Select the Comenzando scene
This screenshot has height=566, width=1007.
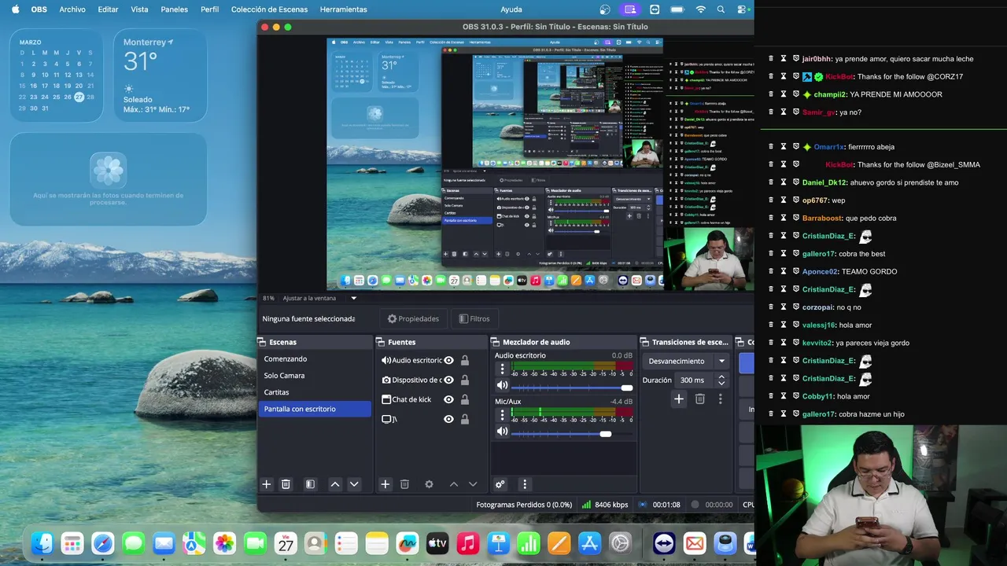click(x=315, y=358)
